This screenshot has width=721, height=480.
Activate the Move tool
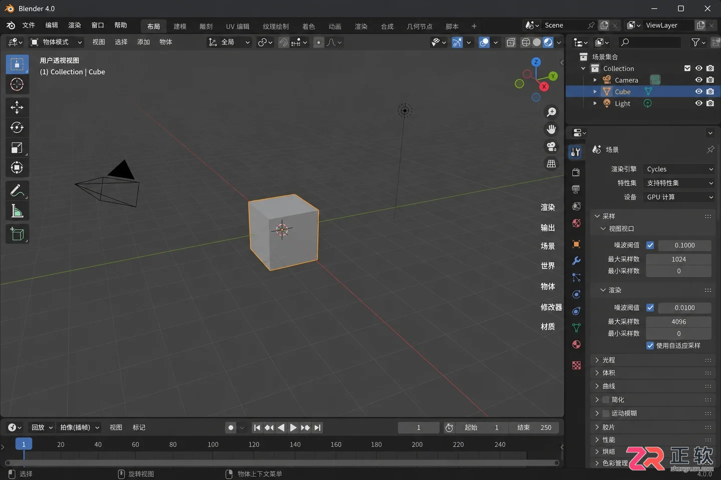17,107
